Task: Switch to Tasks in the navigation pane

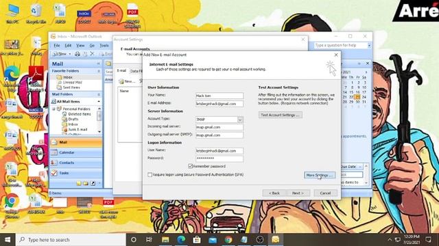Action: 76,173
